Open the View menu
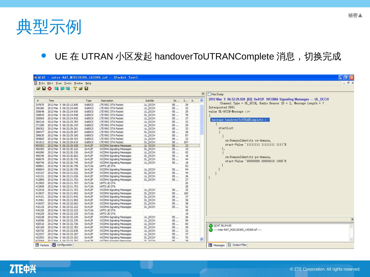The width and height of the screenshot is (370, 277). pos(59,83)
